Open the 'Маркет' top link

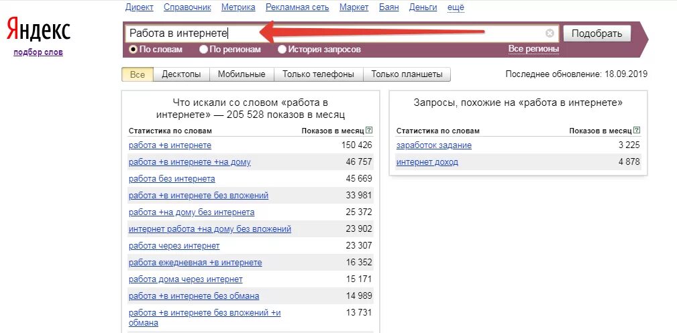(x=354, y=7)
